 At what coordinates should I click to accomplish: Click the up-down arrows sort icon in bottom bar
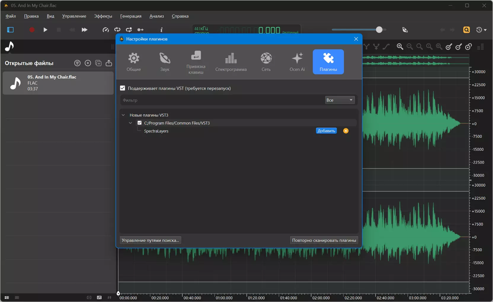(x=109, y=298)
